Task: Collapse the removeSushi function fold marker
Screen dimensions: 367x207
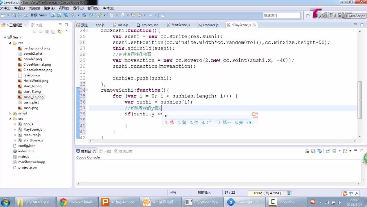Action: [87, 90]
